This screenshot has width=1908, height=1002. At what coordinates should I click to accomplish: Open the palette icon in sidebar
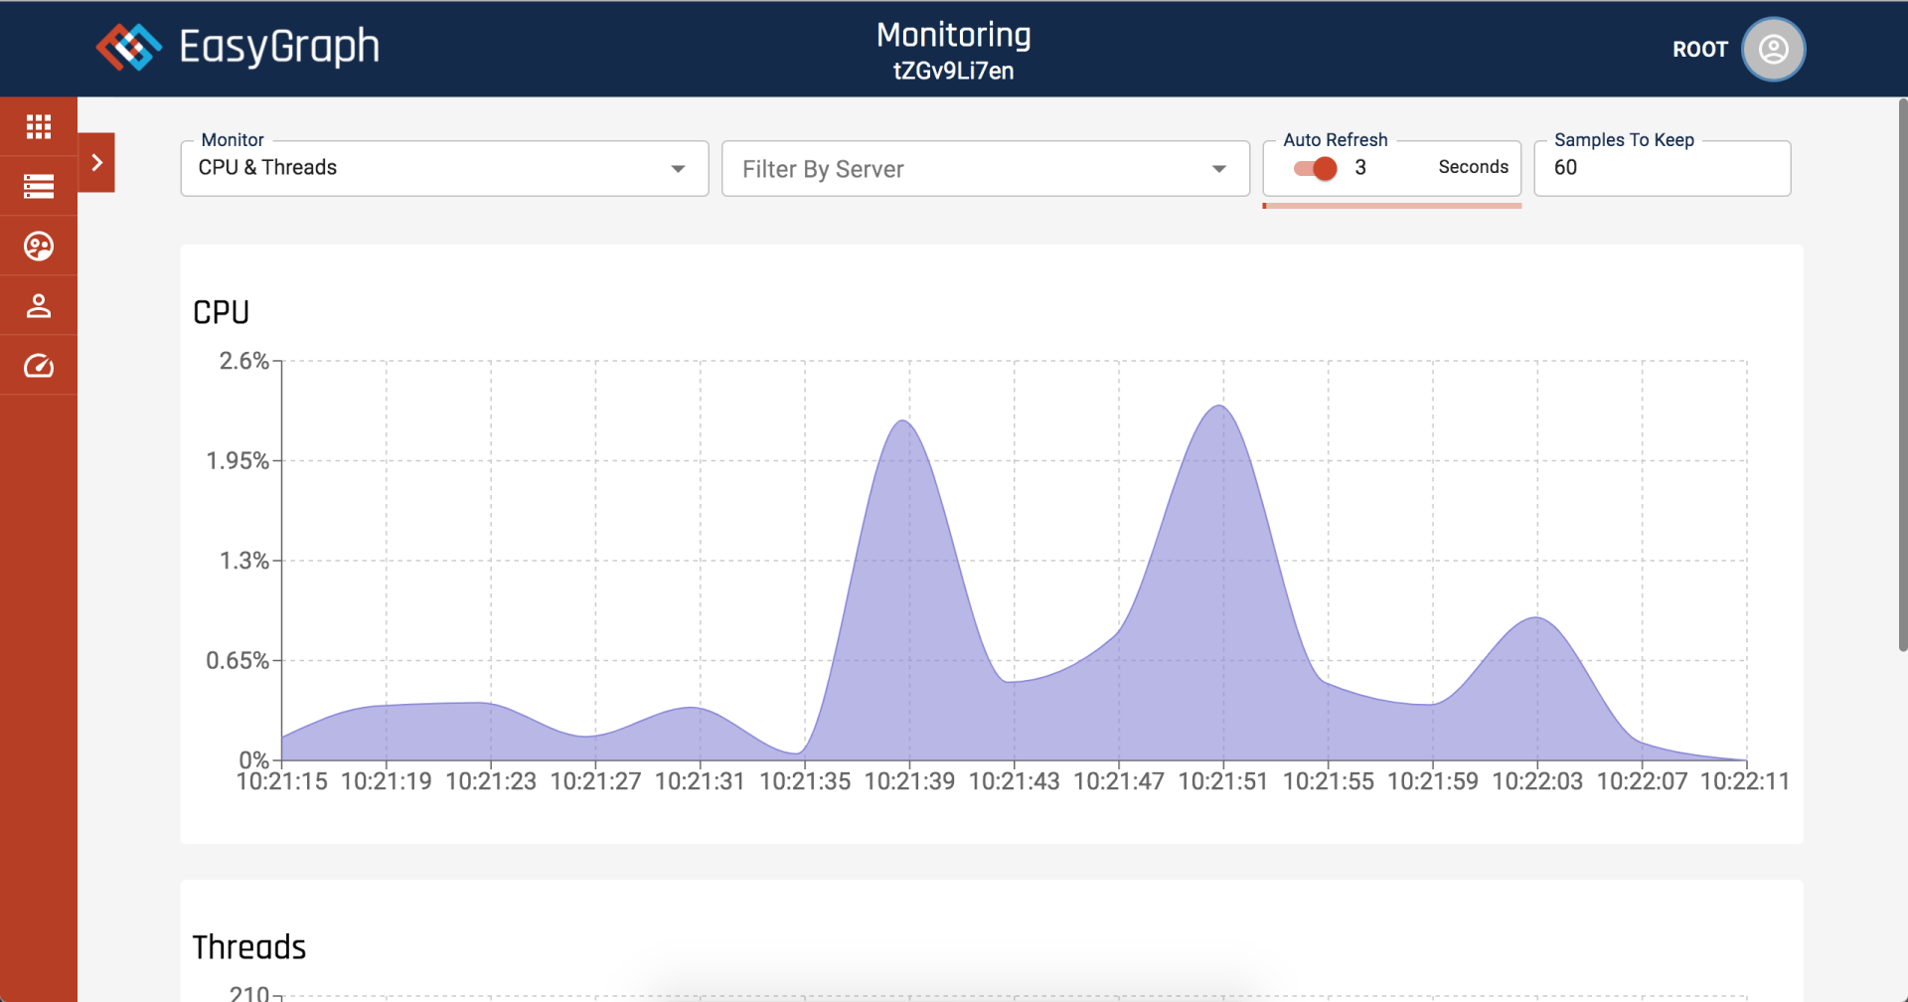point(39,246)
